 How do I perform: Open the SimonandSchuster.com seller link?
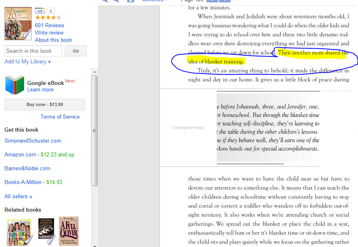[x=33, y=141]
